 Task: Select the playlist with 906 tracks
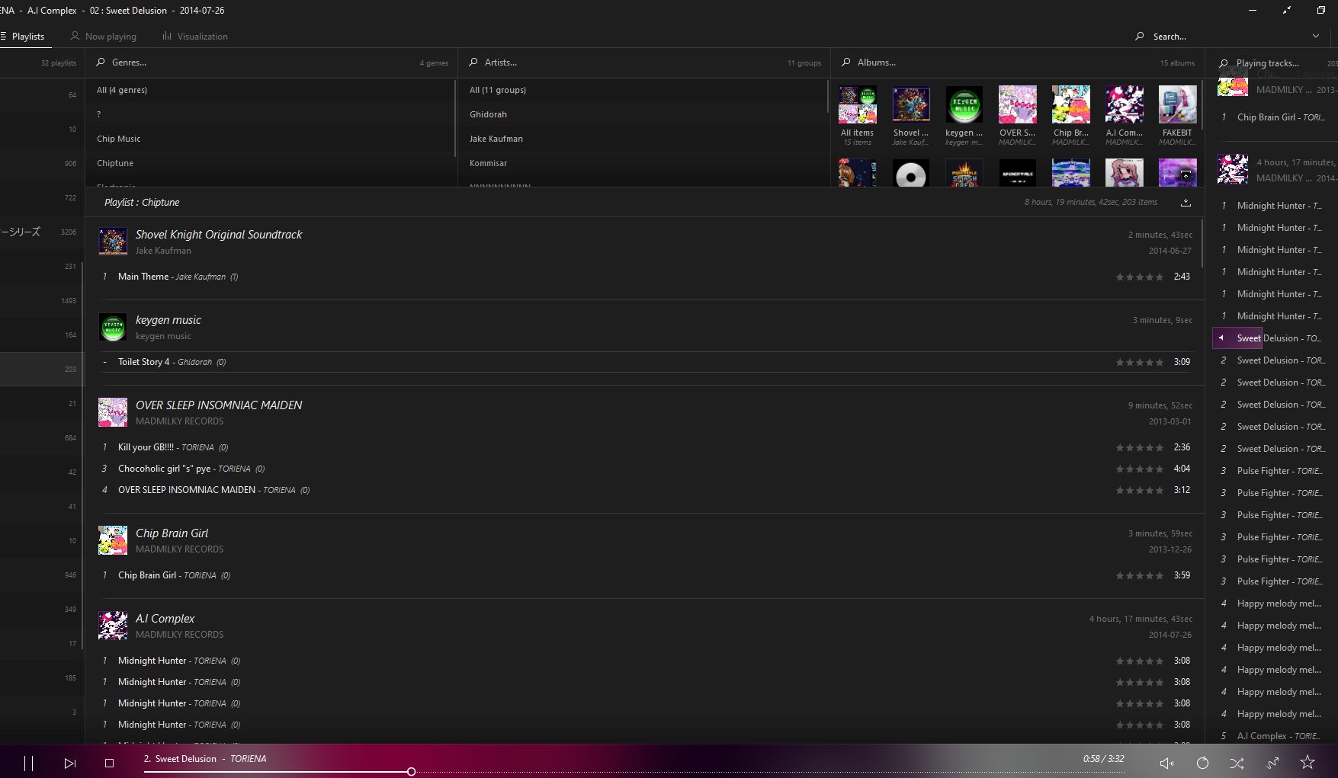click(41, 163)
